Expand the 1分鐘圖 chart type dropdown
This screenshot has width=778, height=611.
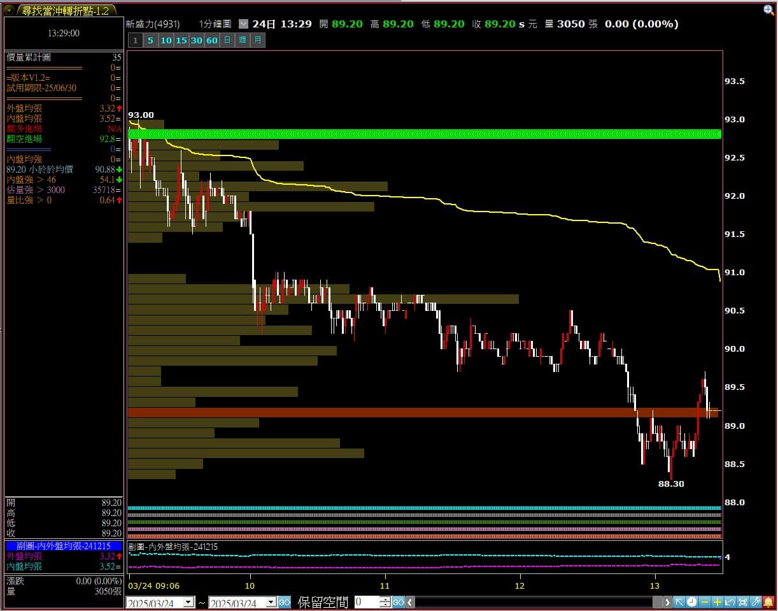243,24
